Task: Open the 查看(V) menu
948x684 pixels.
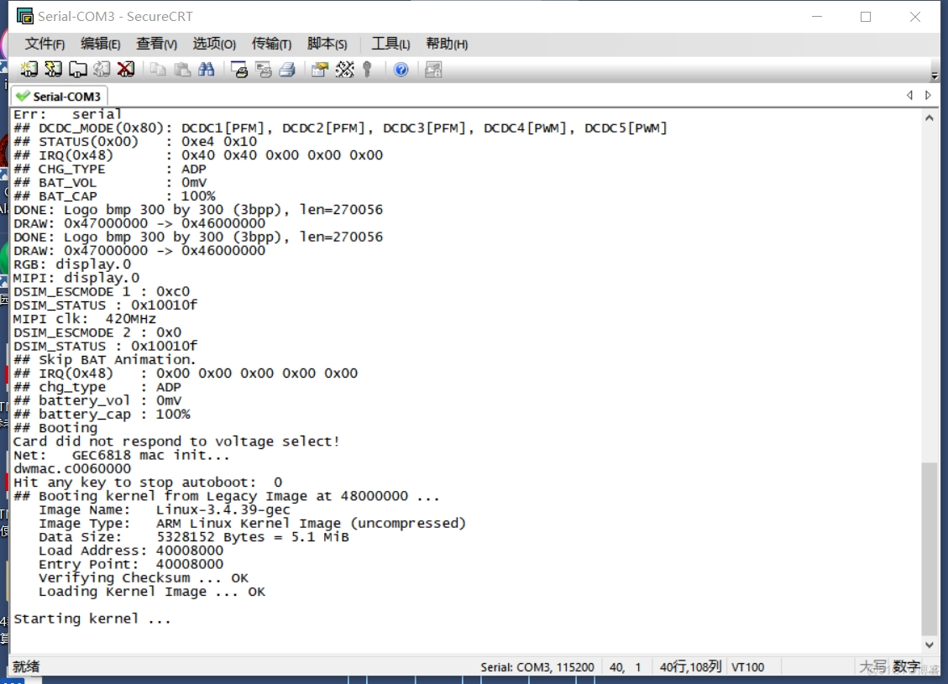Action: tap(156, 44)
